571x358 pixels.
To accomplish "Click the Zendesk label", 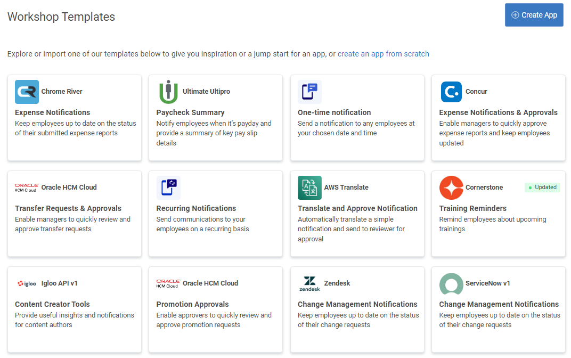I will tap(337, 283).
